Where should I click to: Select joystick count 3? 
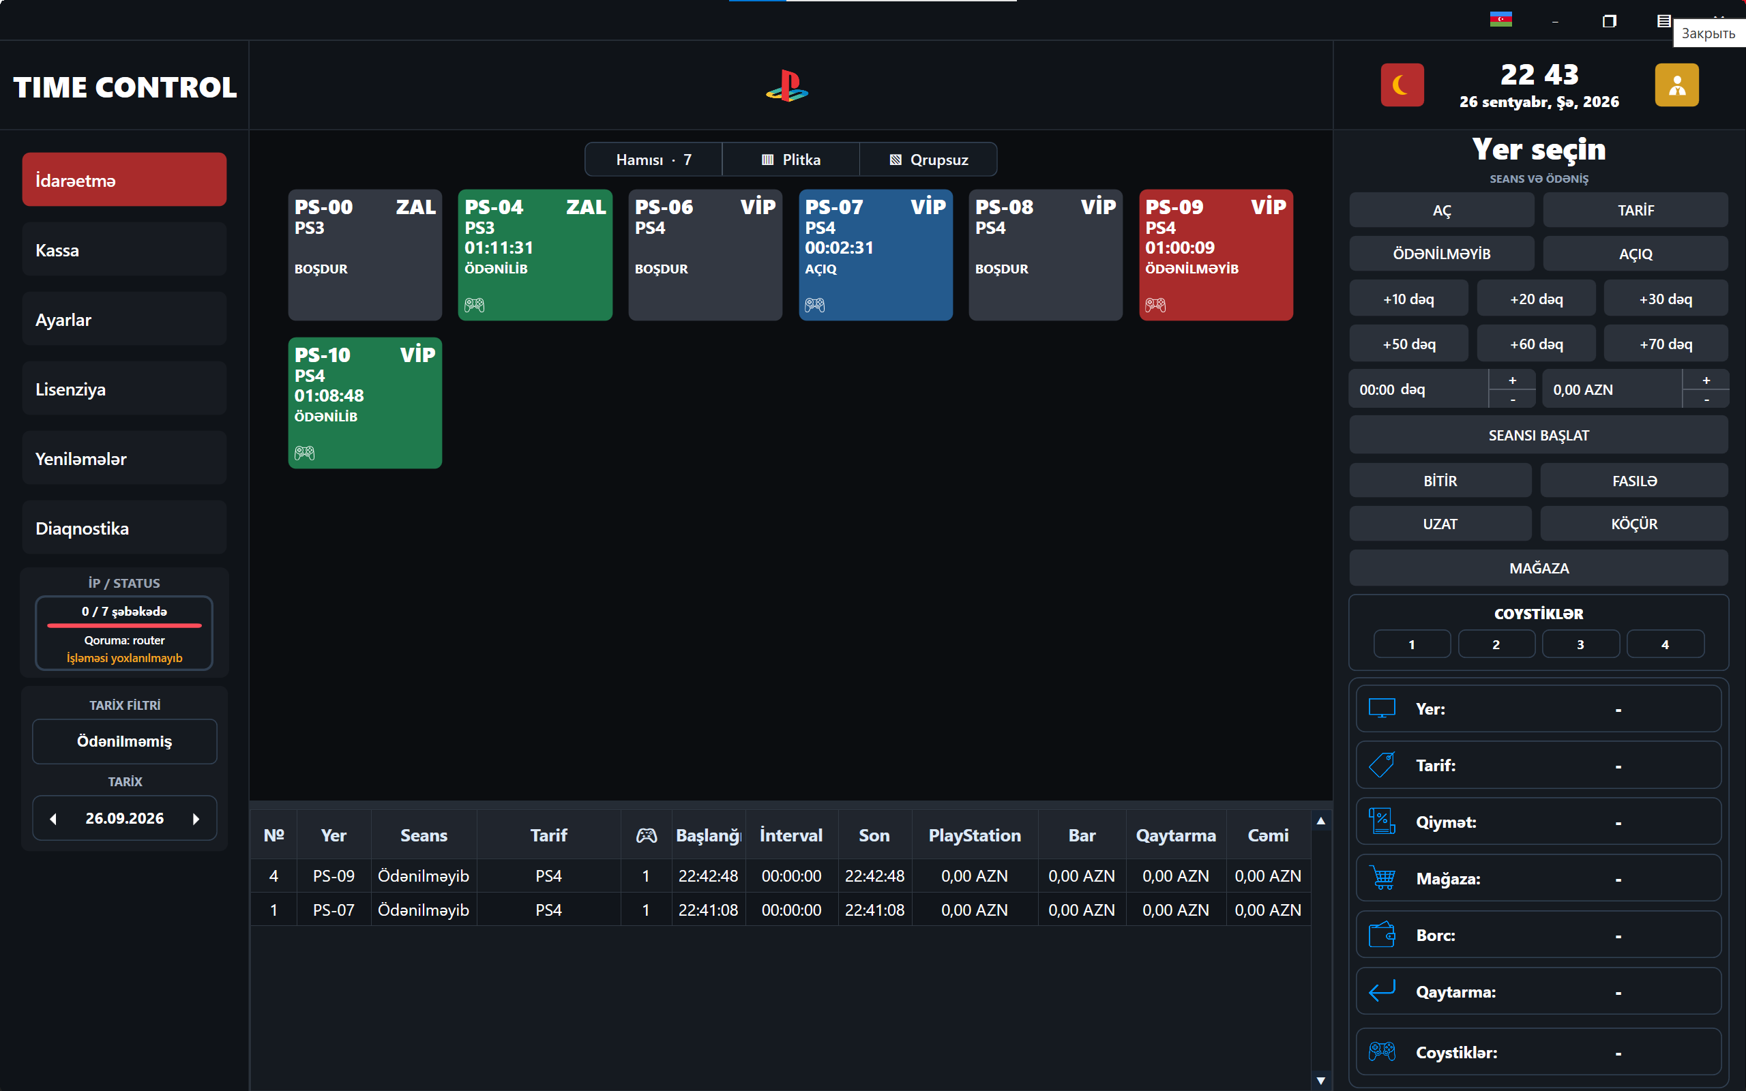click(1580, 644)
